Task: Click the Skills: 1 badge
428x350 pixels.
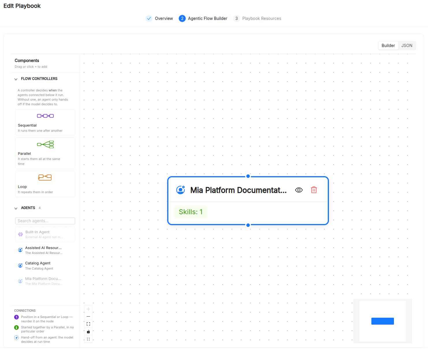Action: click(x=191, y=212)
